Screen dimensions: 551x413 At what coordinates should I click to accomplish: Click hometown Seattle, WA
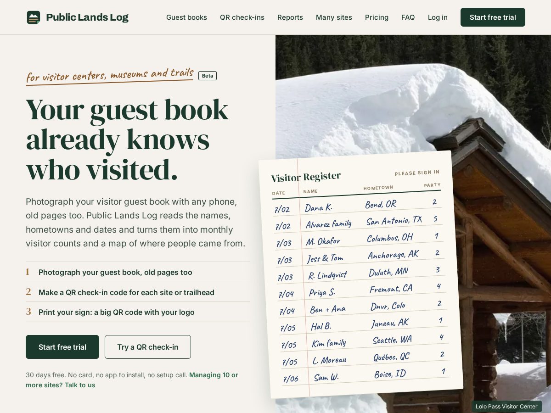392,340
